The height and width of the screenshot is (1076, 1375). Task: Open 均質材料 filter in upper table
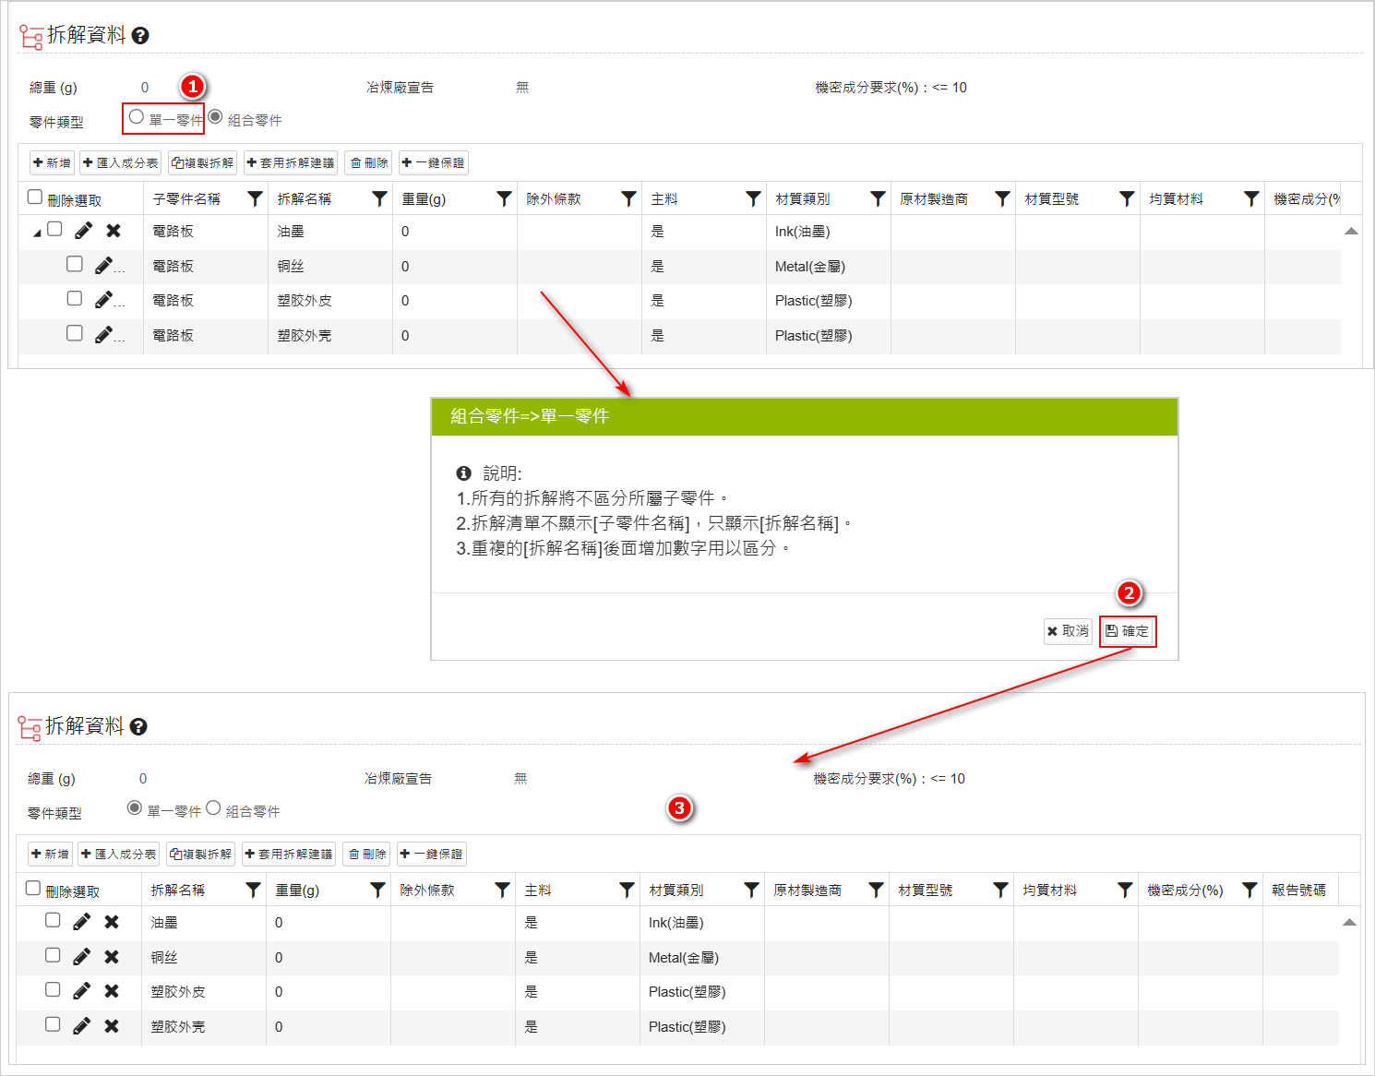pyautogui.click(x=1252, y=198)
